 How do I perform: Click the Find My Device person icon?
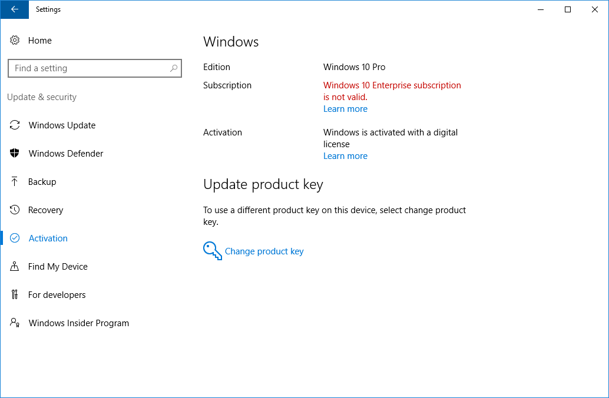[15, 267]
